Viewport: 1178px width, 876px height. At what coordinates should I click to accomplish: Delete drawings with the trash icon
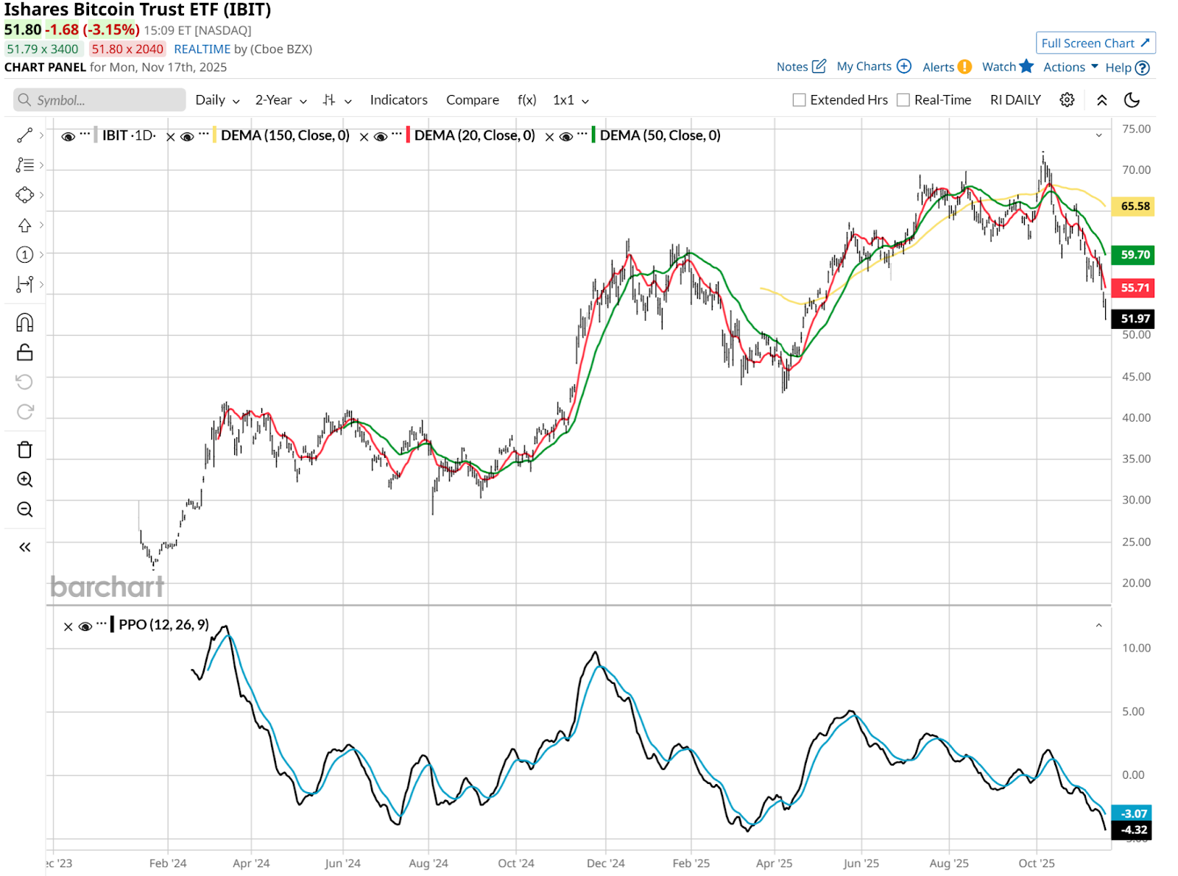click(x=25, y=450)
